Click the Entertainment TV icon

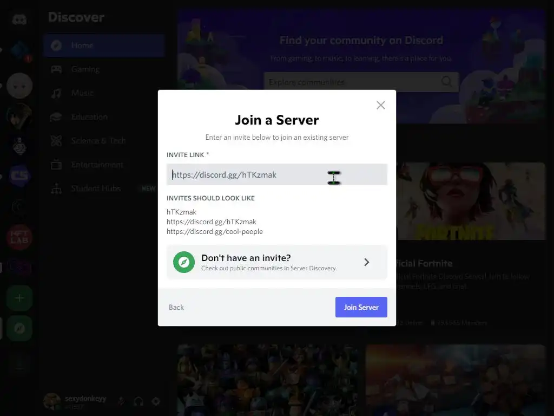tap(56, 165)
